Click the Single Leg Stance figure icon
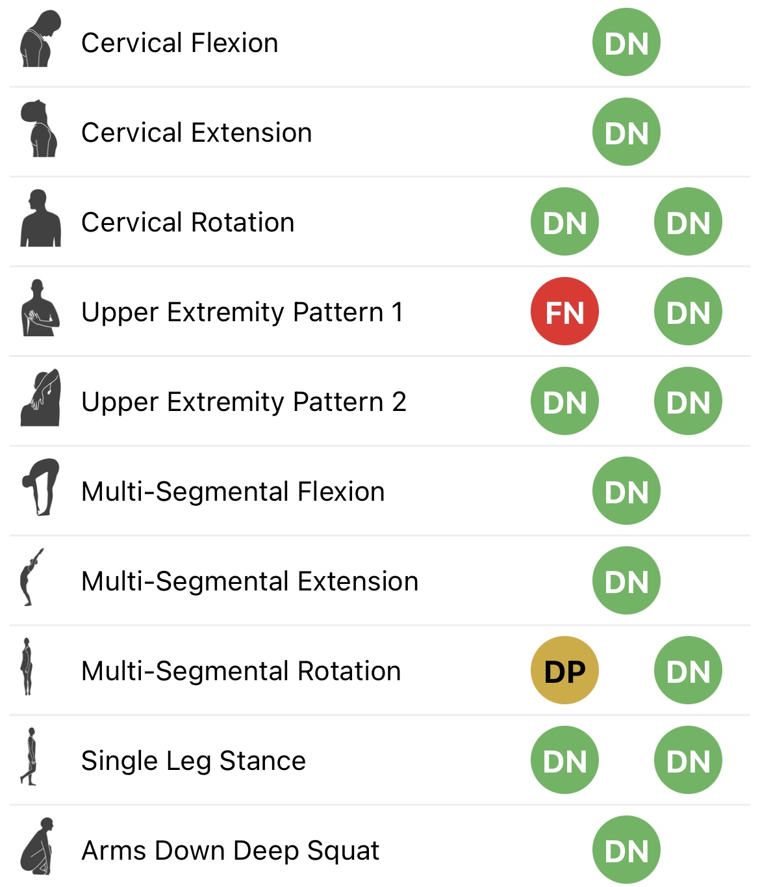Image resolution: width=760 pixels, height=887 pixels. (29, 758)
